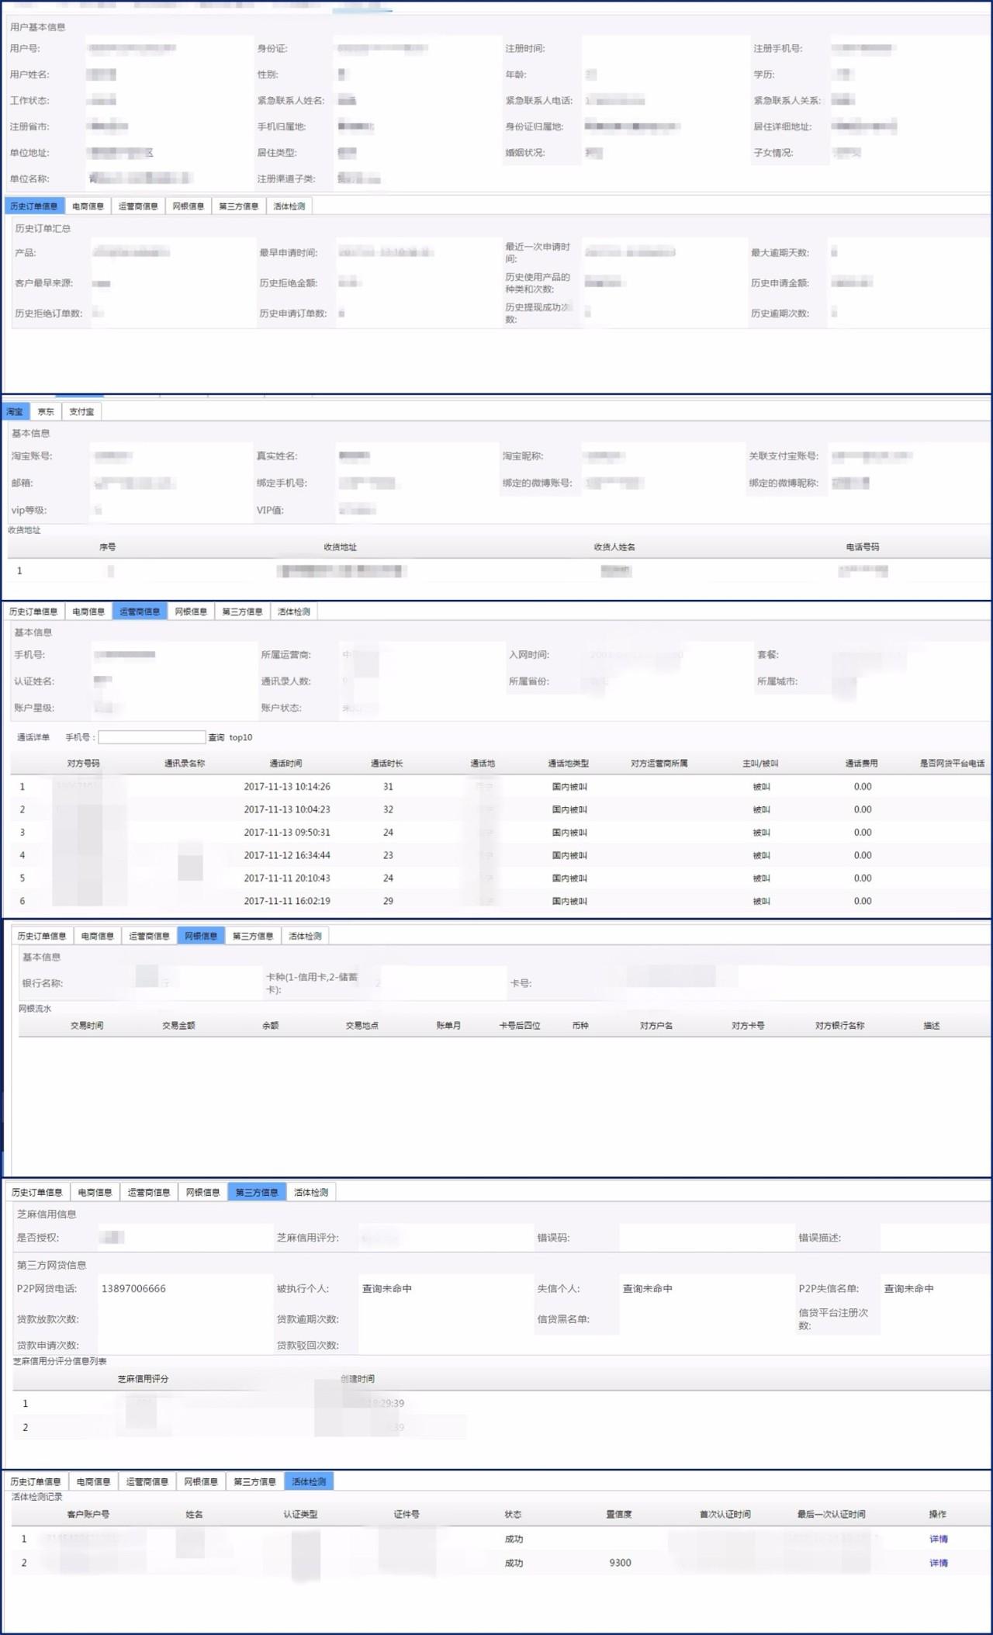Click the 量值度 value 9300

point(620,1563)
